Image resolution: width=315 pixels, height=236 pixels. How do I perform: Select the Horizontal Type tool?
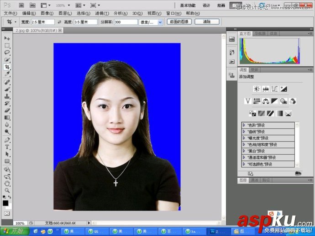click(7, 147)
